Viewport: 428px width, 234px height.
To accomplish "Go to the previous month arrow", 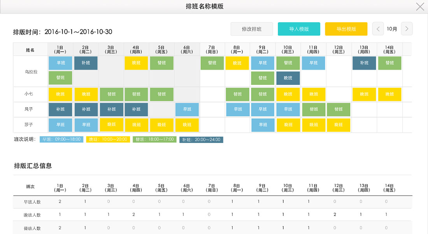I will (378, 29).
